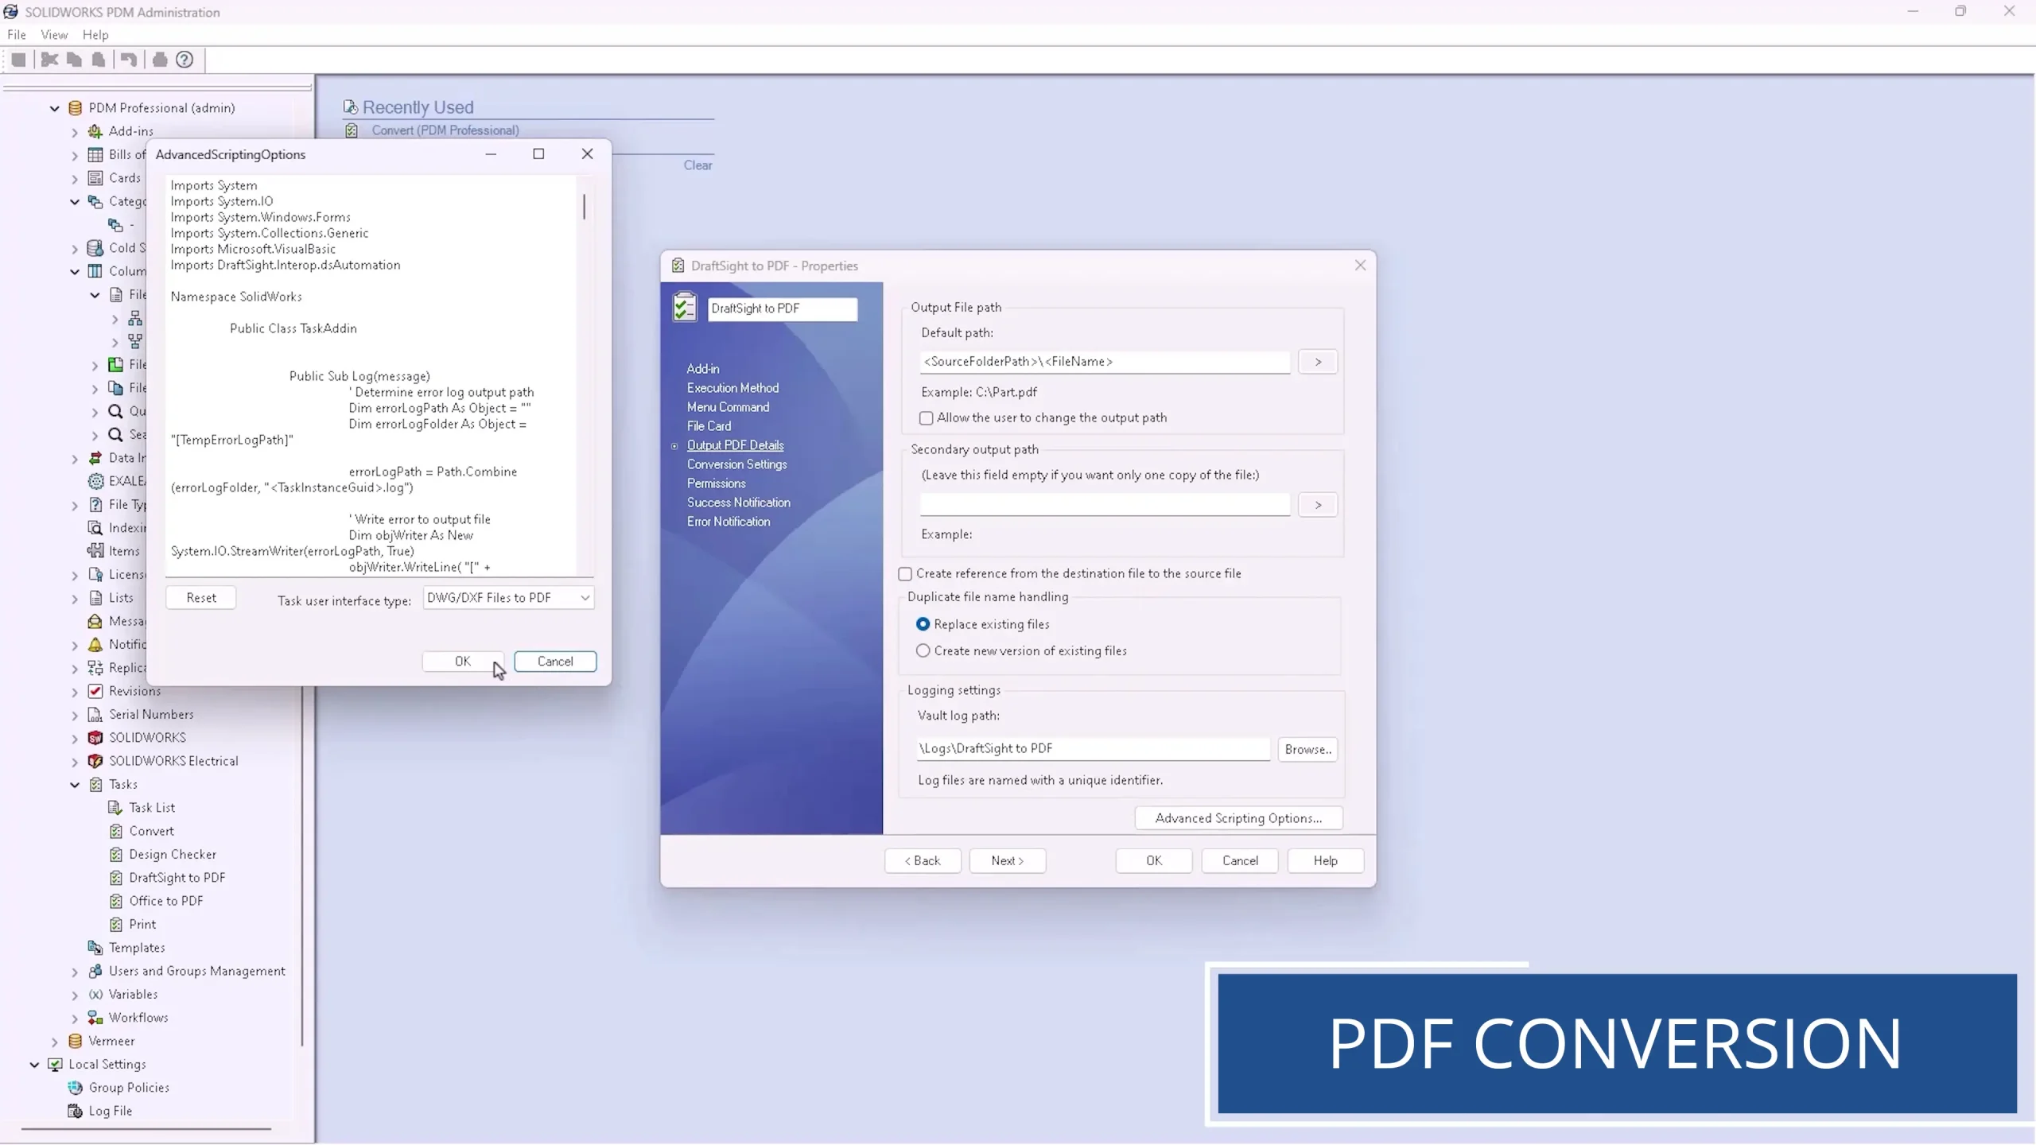This screenshot has height=1145, width=2036.
Task: Click the Paste toolbar icon
Action: [x=98, y=59]
